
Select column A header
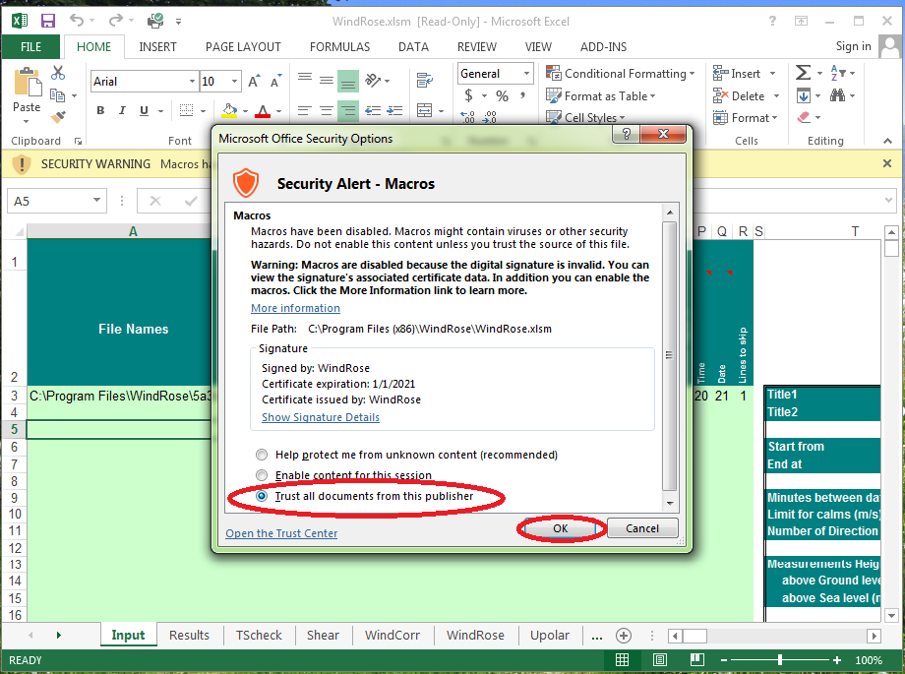pos(133,231)
